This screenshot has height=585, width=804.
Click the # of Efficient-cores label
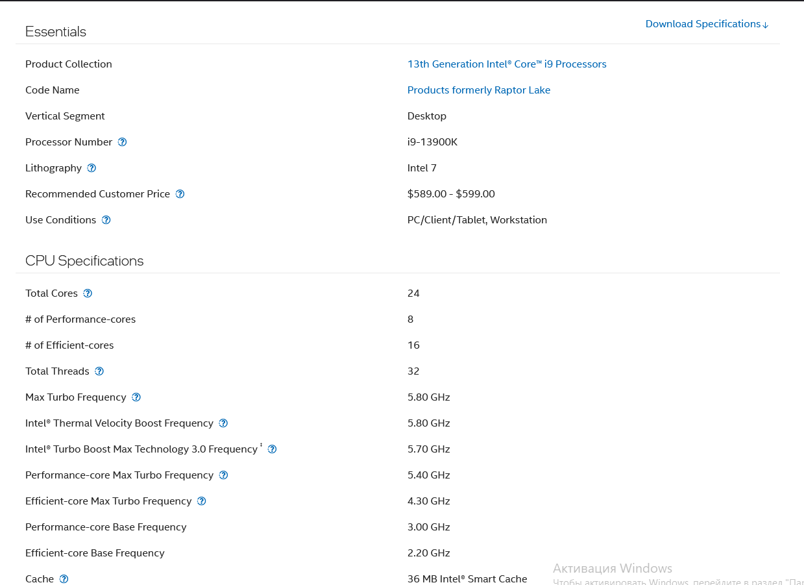point(69,345)
